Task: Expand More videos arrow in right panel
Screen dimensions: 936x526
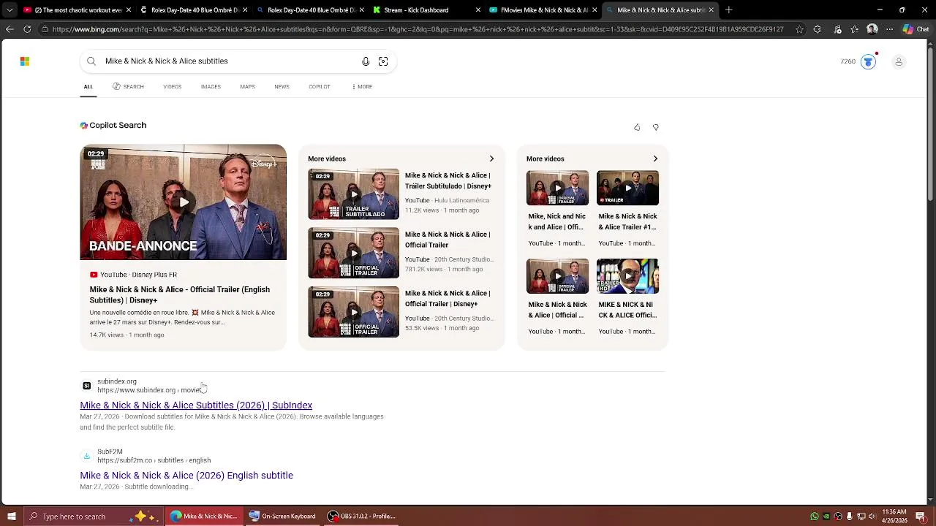Action: click(x=655, y=159)
